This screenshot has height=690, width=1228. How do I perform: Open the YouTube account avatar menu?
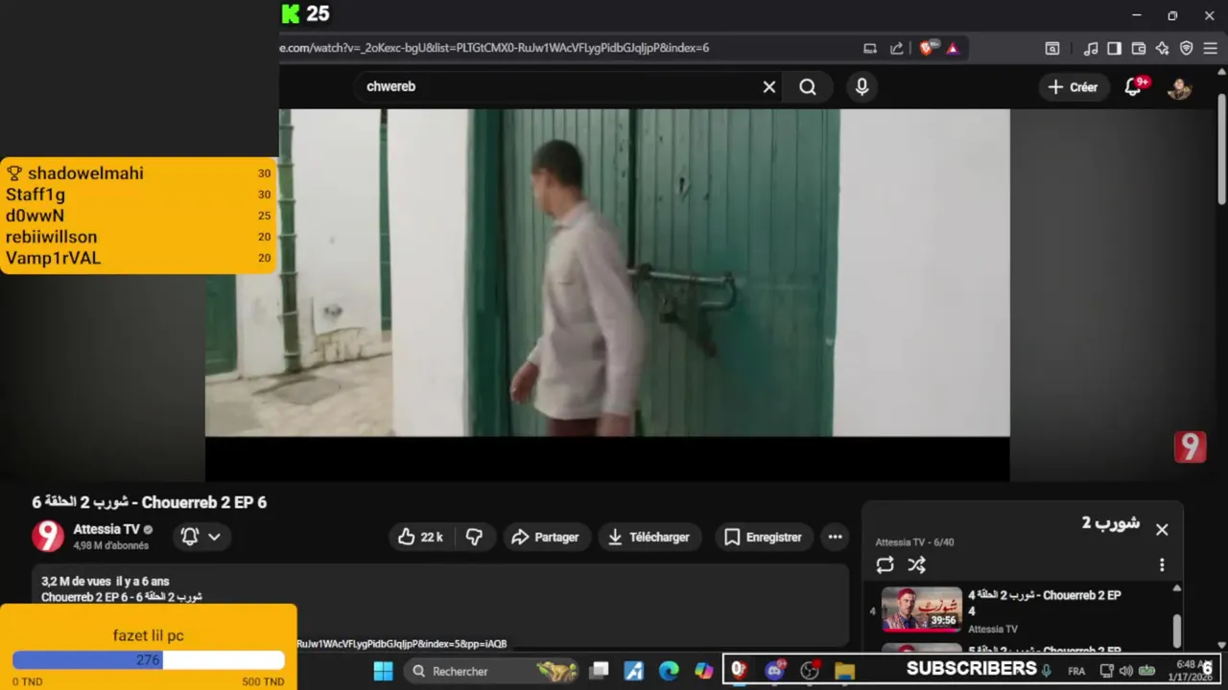[x=1179, y=87]
